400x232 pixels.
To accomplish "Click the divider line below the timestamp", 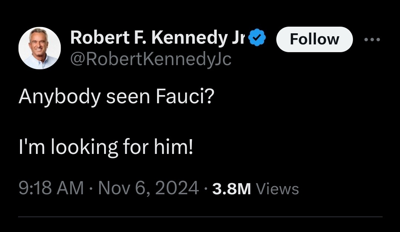I will (x=200, y=217).
